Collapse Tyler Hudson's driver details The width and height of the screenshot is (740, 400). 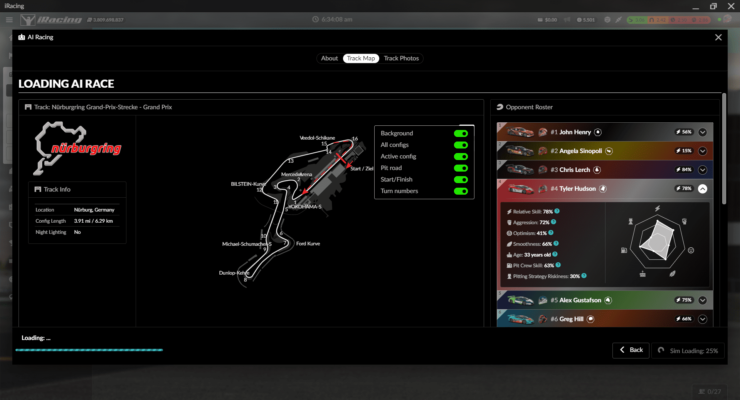tap(703, 189)
